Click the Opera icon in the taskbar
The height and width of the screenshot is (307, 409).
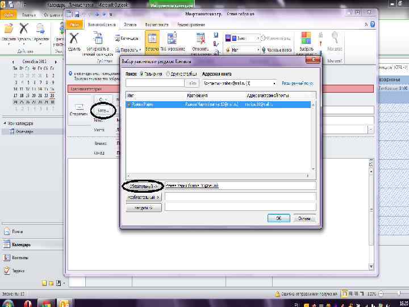(28, 304)
